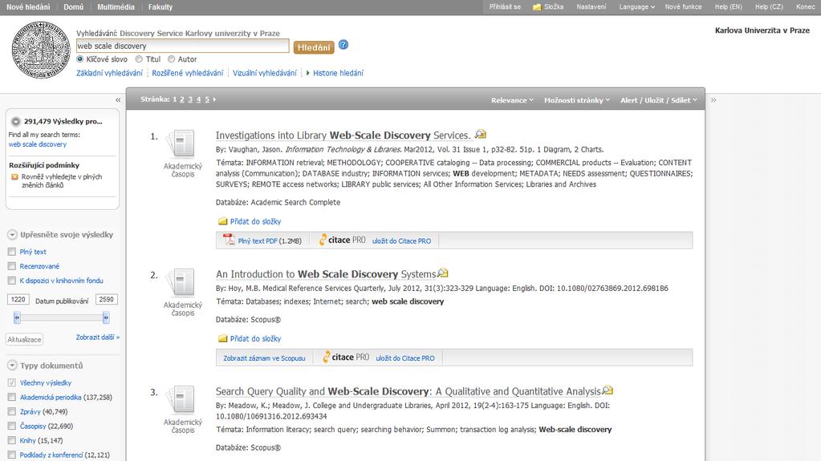
Task: Toggle the Všechny výsledky checkbox
Action: (11, 382)
